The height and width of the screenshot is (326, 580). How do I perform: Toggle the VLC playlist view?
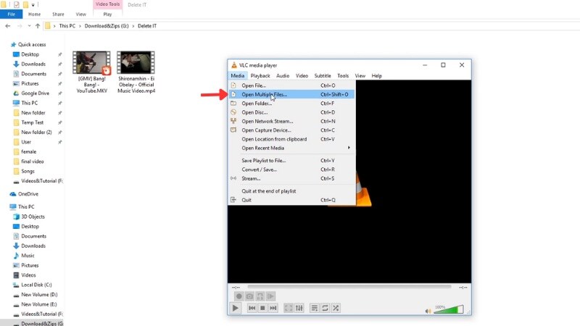click(315, 308)
